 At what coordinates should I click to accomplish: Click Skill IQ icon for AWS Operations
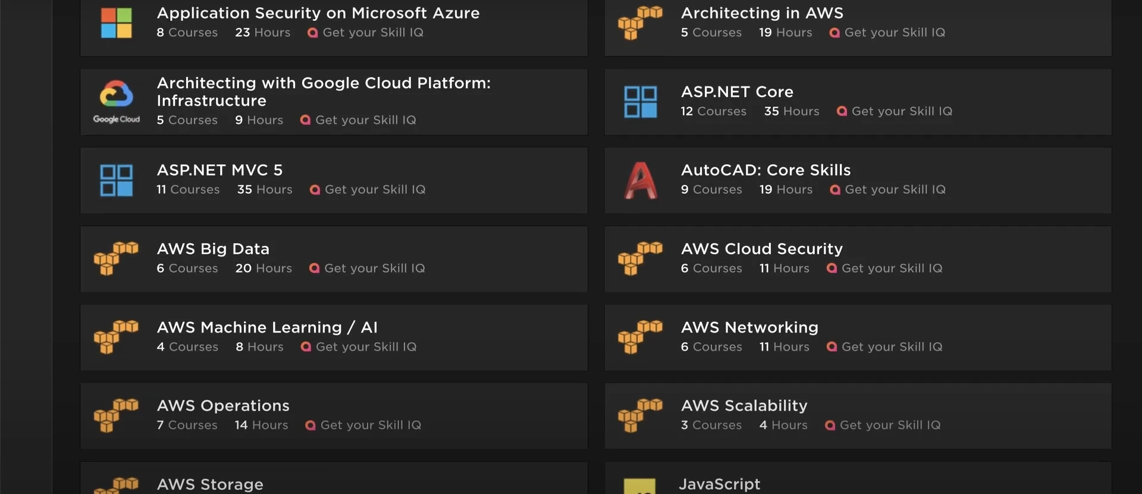click(x=310, y=426)
